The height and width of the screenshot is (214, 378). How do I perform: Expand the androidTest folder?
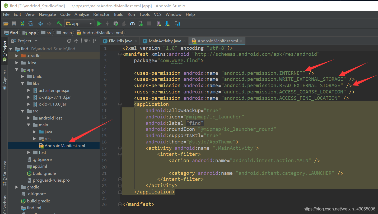point(29,118)
